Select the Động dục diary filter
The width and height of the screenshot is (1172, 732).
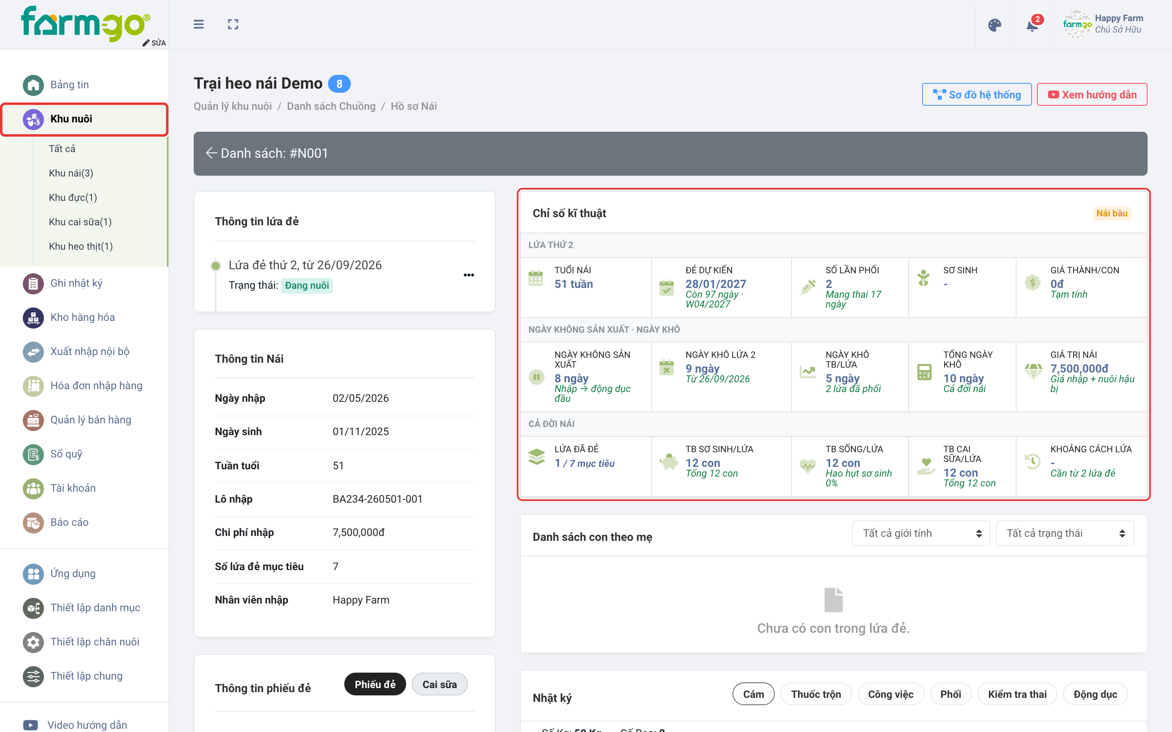coord(1095,694)
